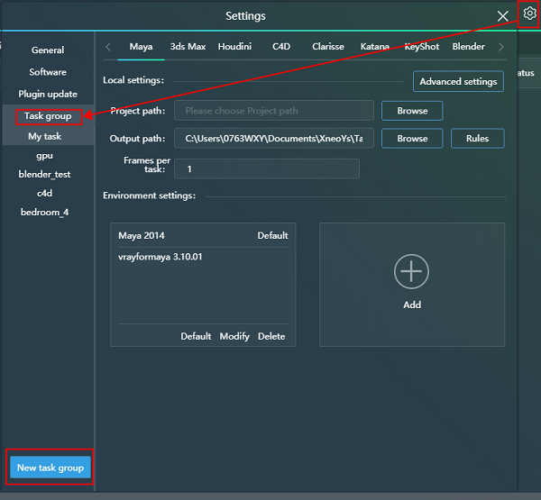The width and height of the screenshot is (541, 500).
Task: Select the c4d task group
Action: coord(45,193)
